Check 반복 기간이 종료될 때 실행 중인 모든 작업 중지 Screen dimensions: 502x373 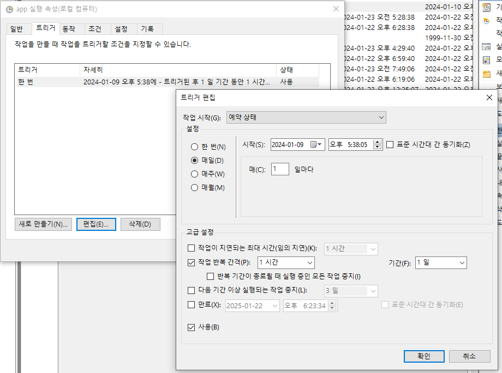(210, 276)
